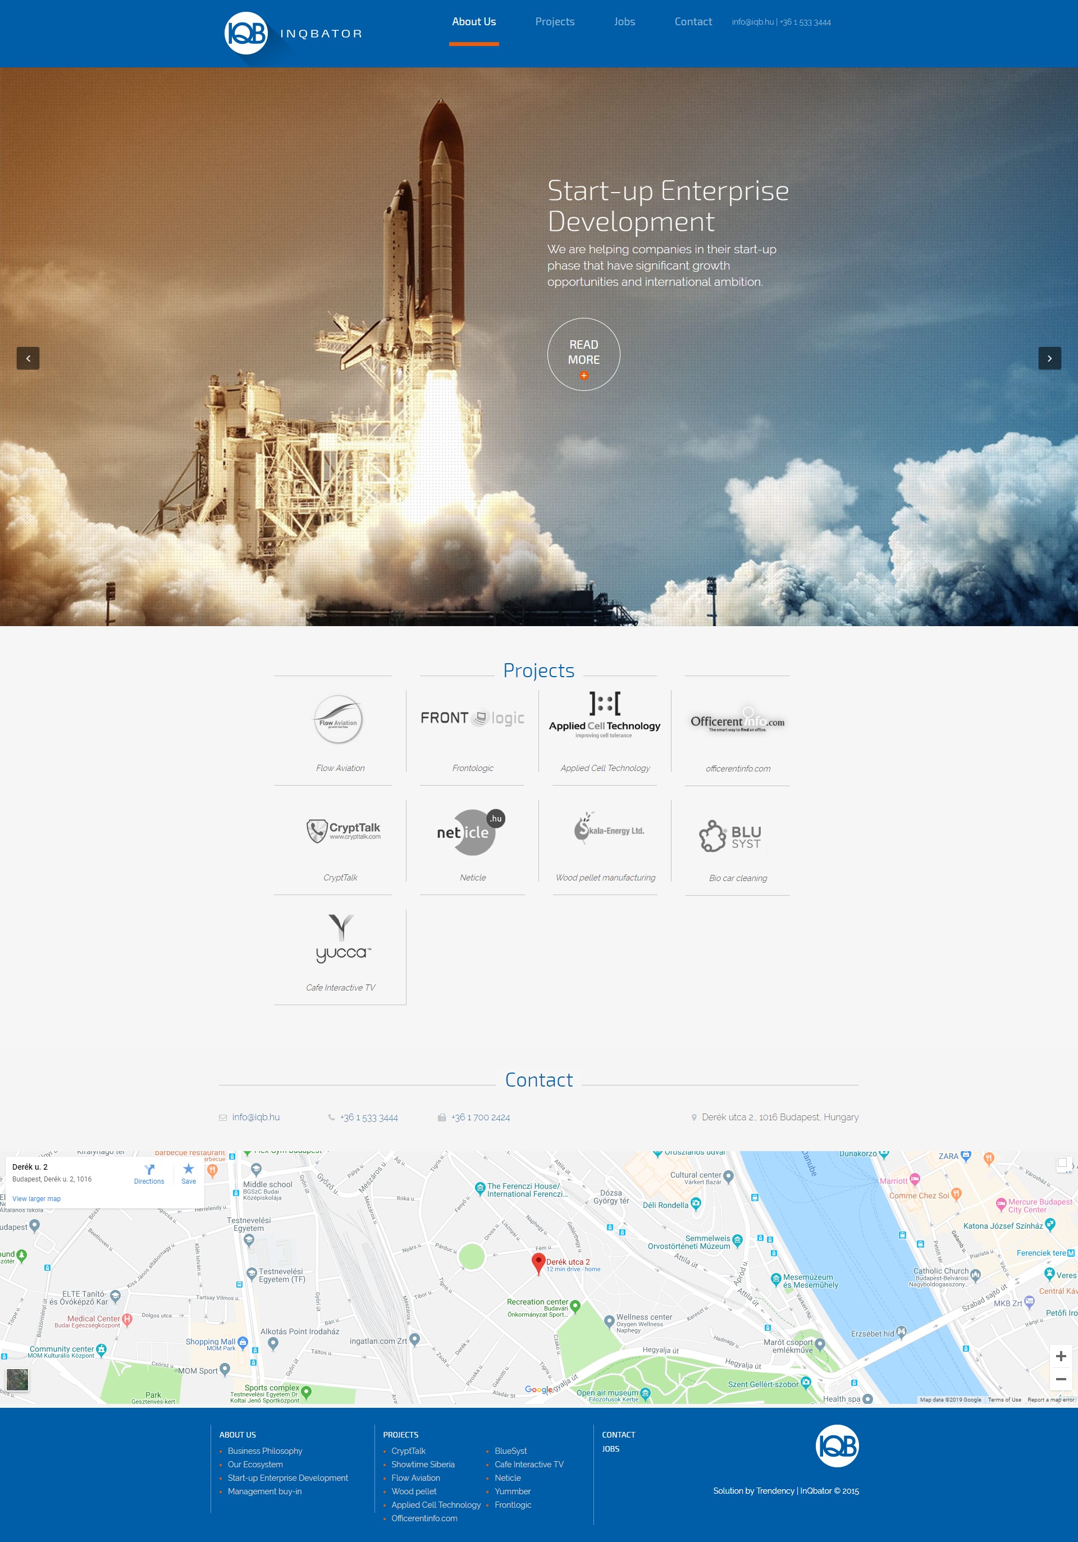
Task: Click the red Derék utca 2 map marker
Action: pyautogui.click(x=538, y=1263)
